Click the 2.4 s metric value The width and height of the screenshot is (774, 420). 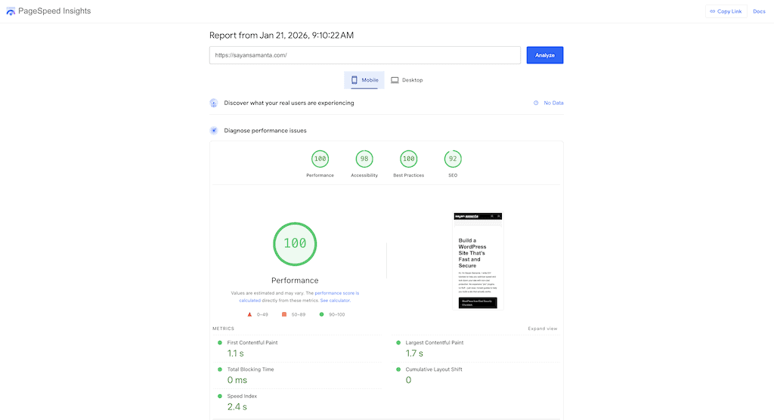pos(237,406)
